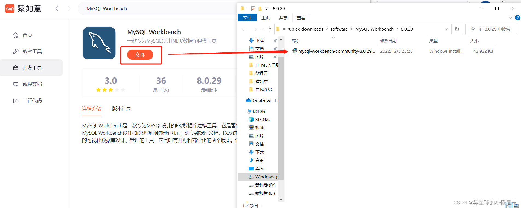
Task: Click the Explorer Forward arrow
Action: click(x=255, y=29)
